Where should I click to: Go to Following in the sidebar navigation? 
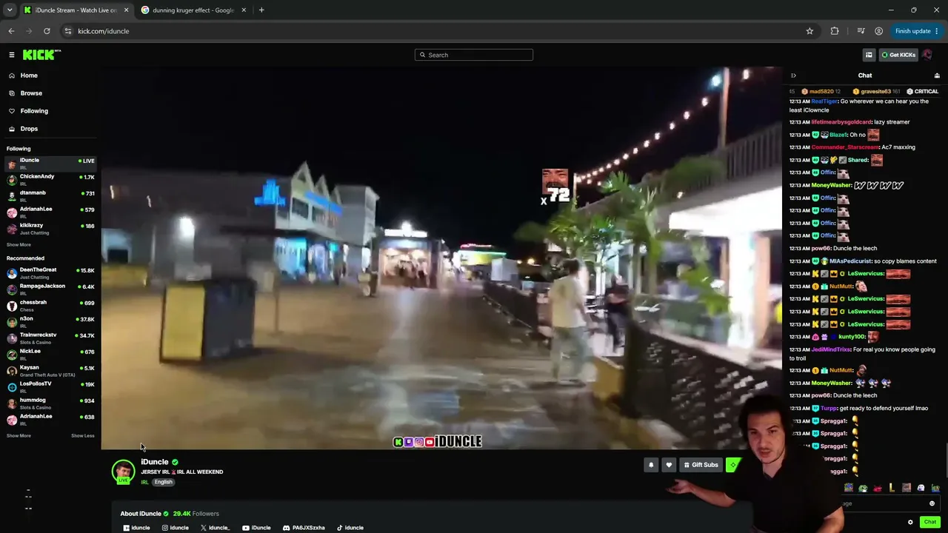[34, 111]
